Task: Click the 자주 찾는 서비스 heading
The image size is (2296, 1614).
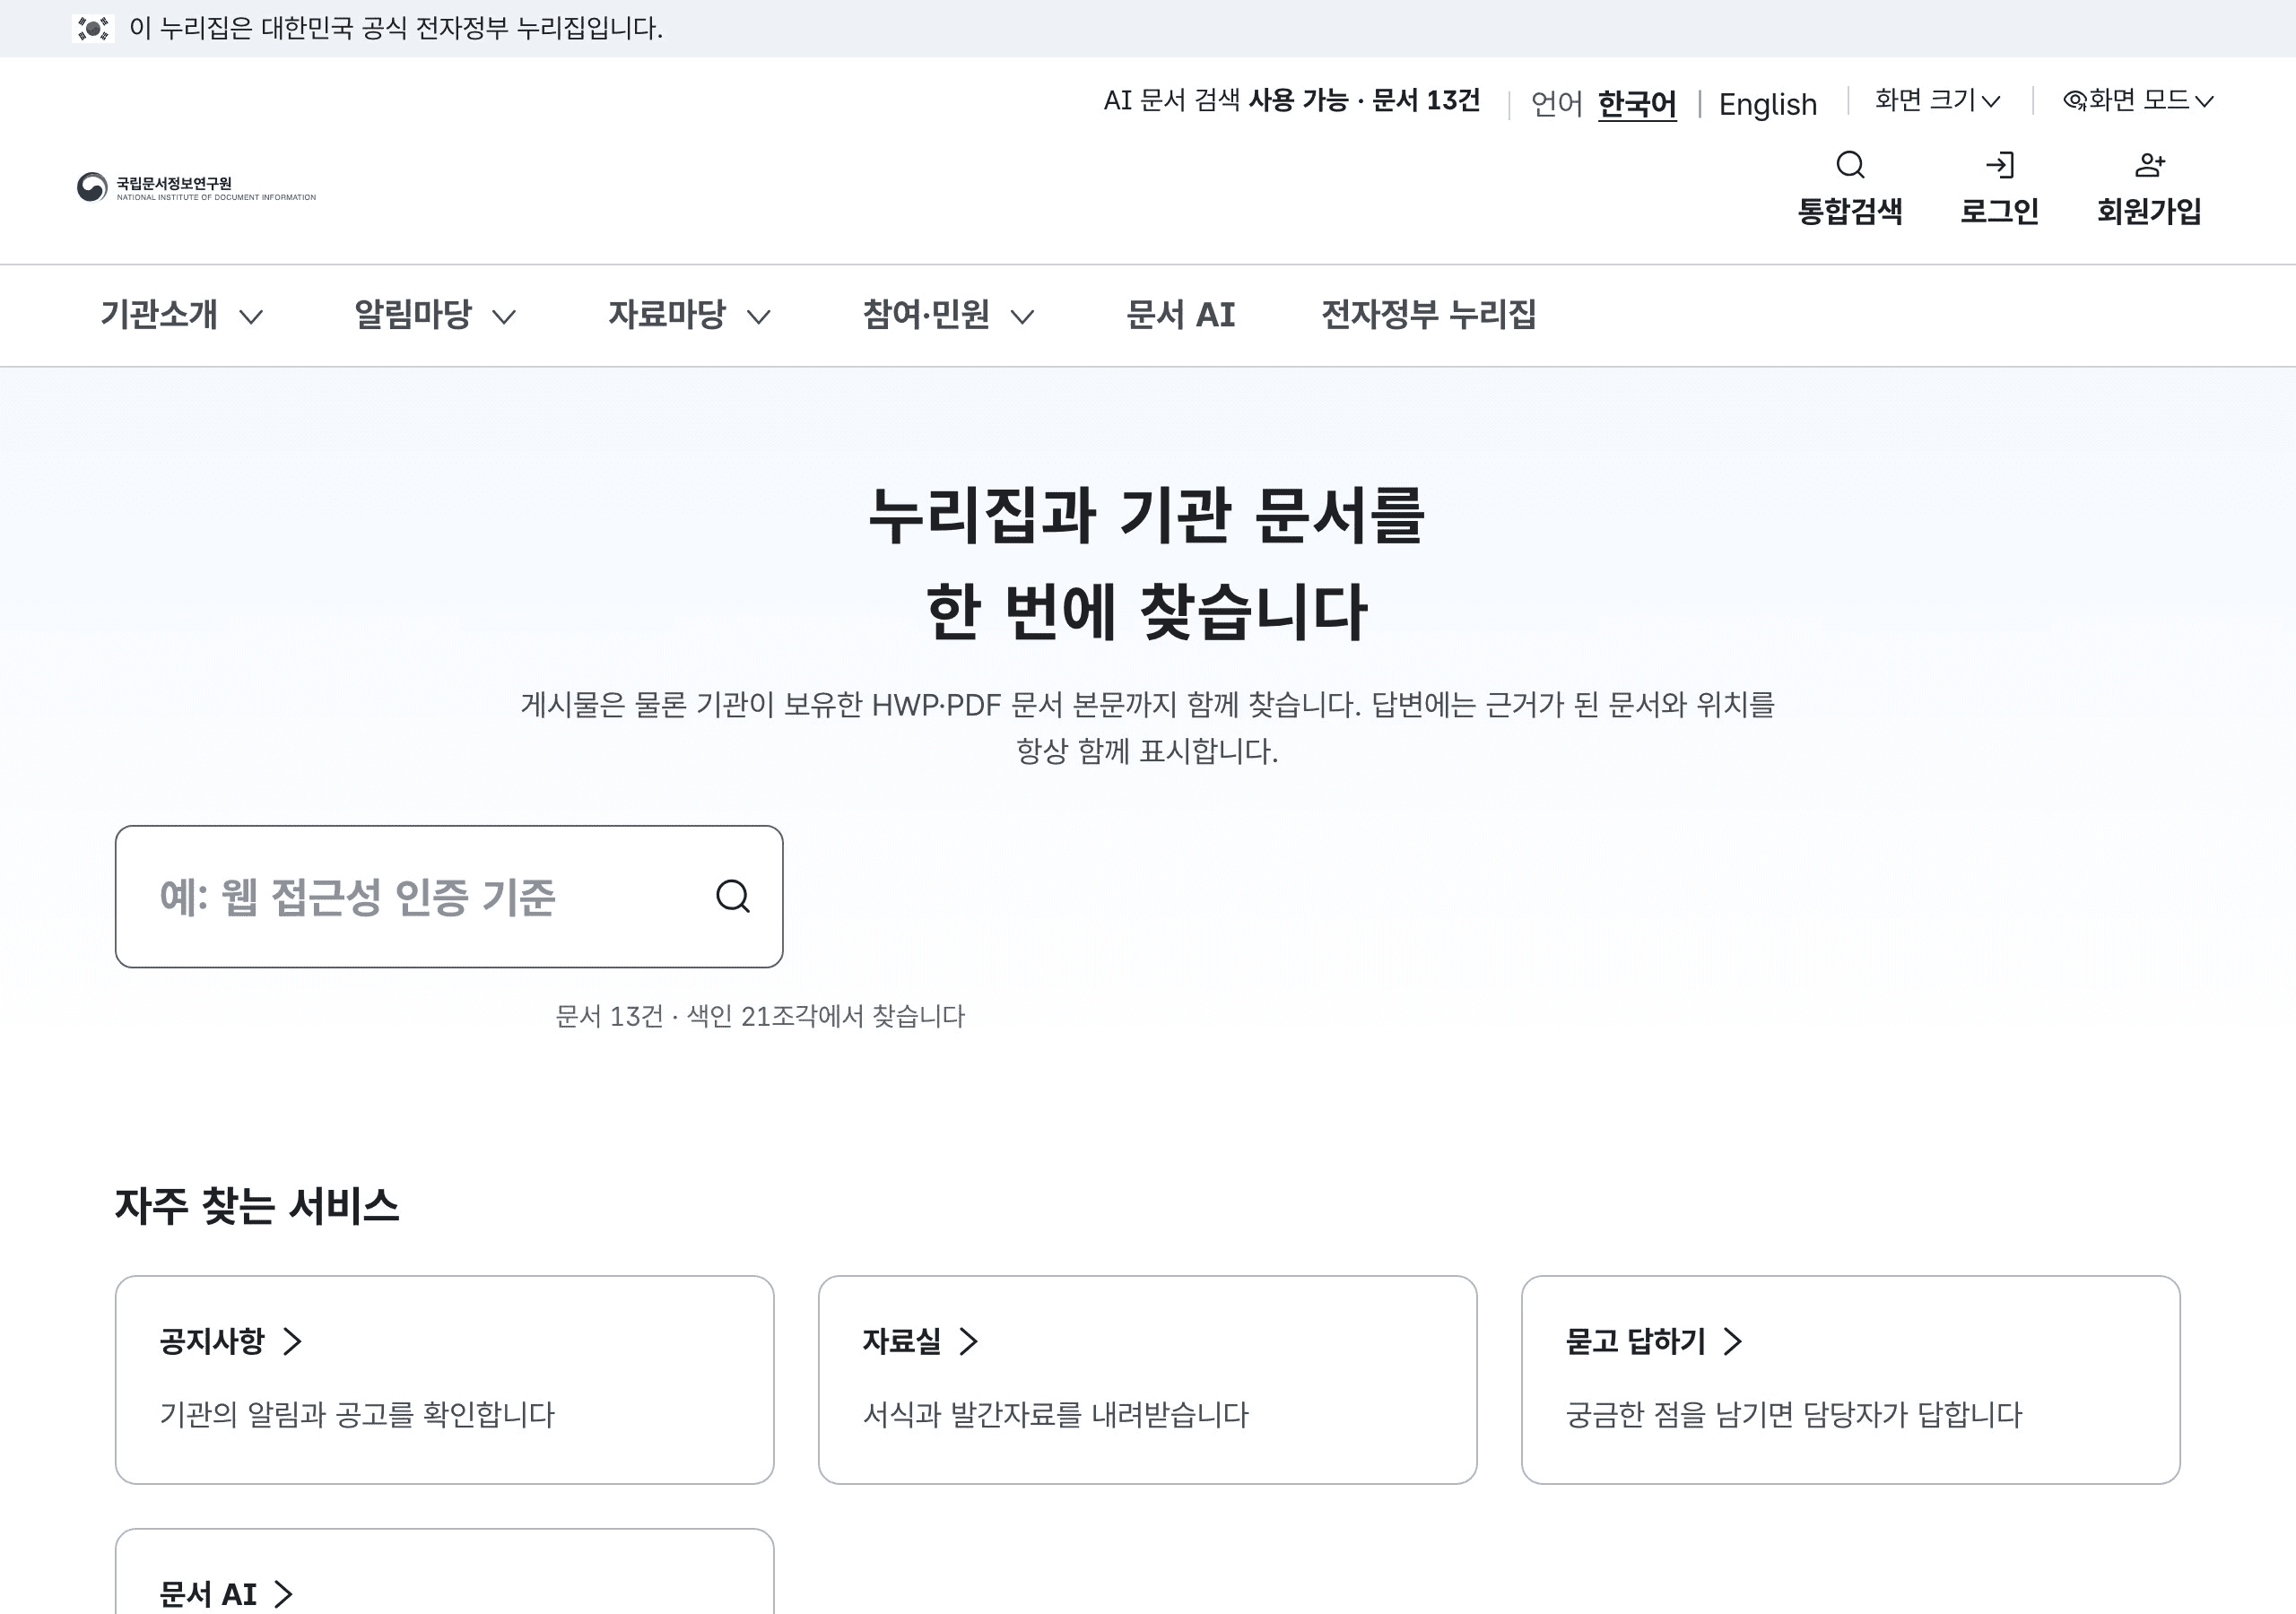Action: [x=257, y=1206]
